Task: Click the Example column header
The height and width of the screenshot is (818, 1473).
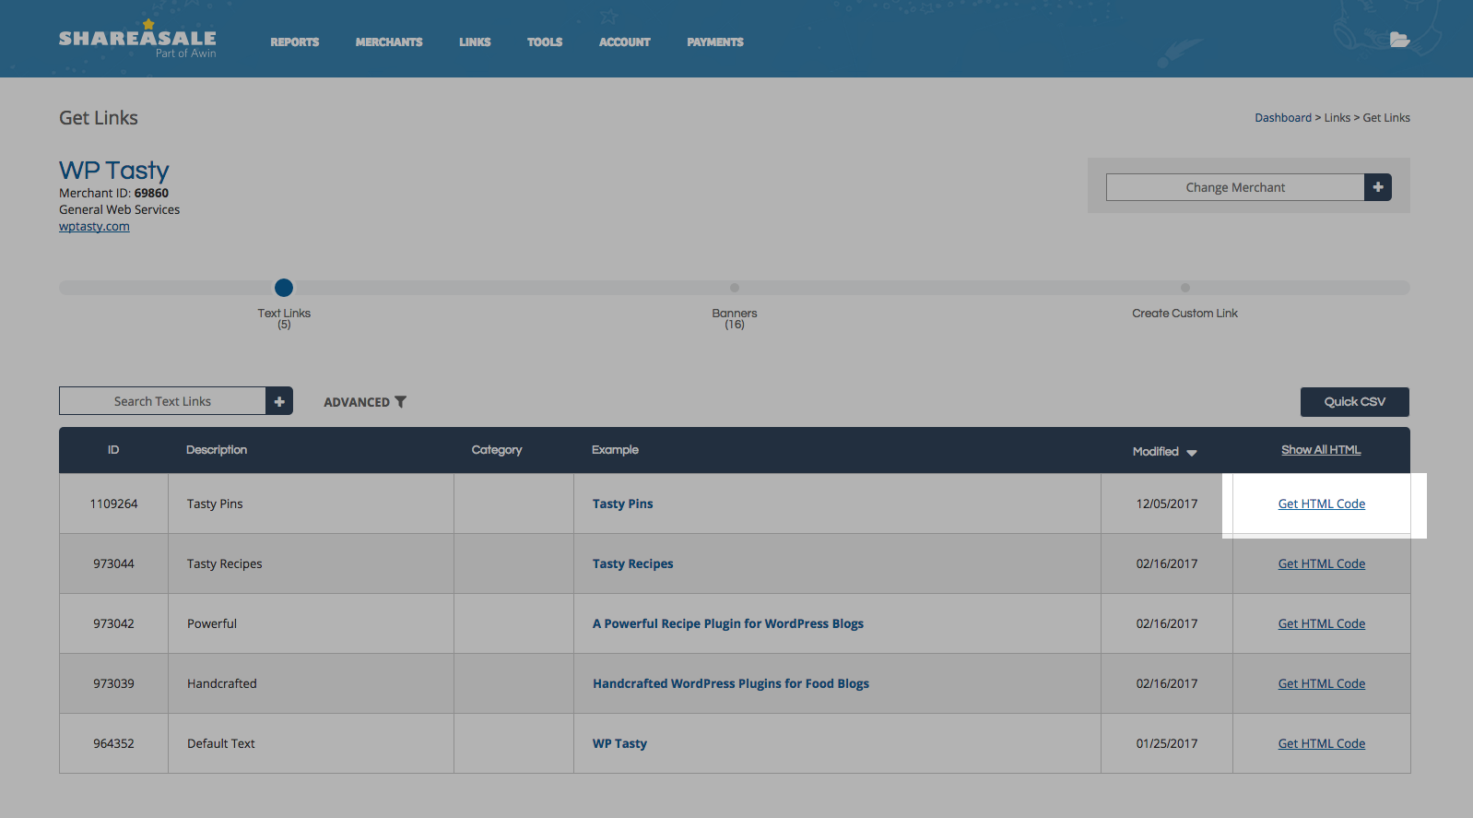Action: (x=615, y=450)
